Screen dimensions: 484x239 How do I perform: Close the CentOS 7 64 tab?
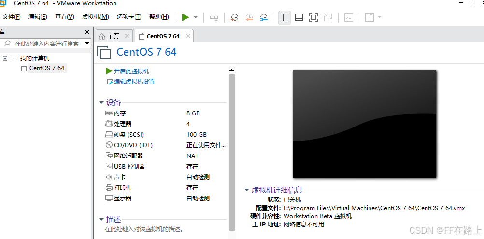pyautogui.click(x=188, y=36)
